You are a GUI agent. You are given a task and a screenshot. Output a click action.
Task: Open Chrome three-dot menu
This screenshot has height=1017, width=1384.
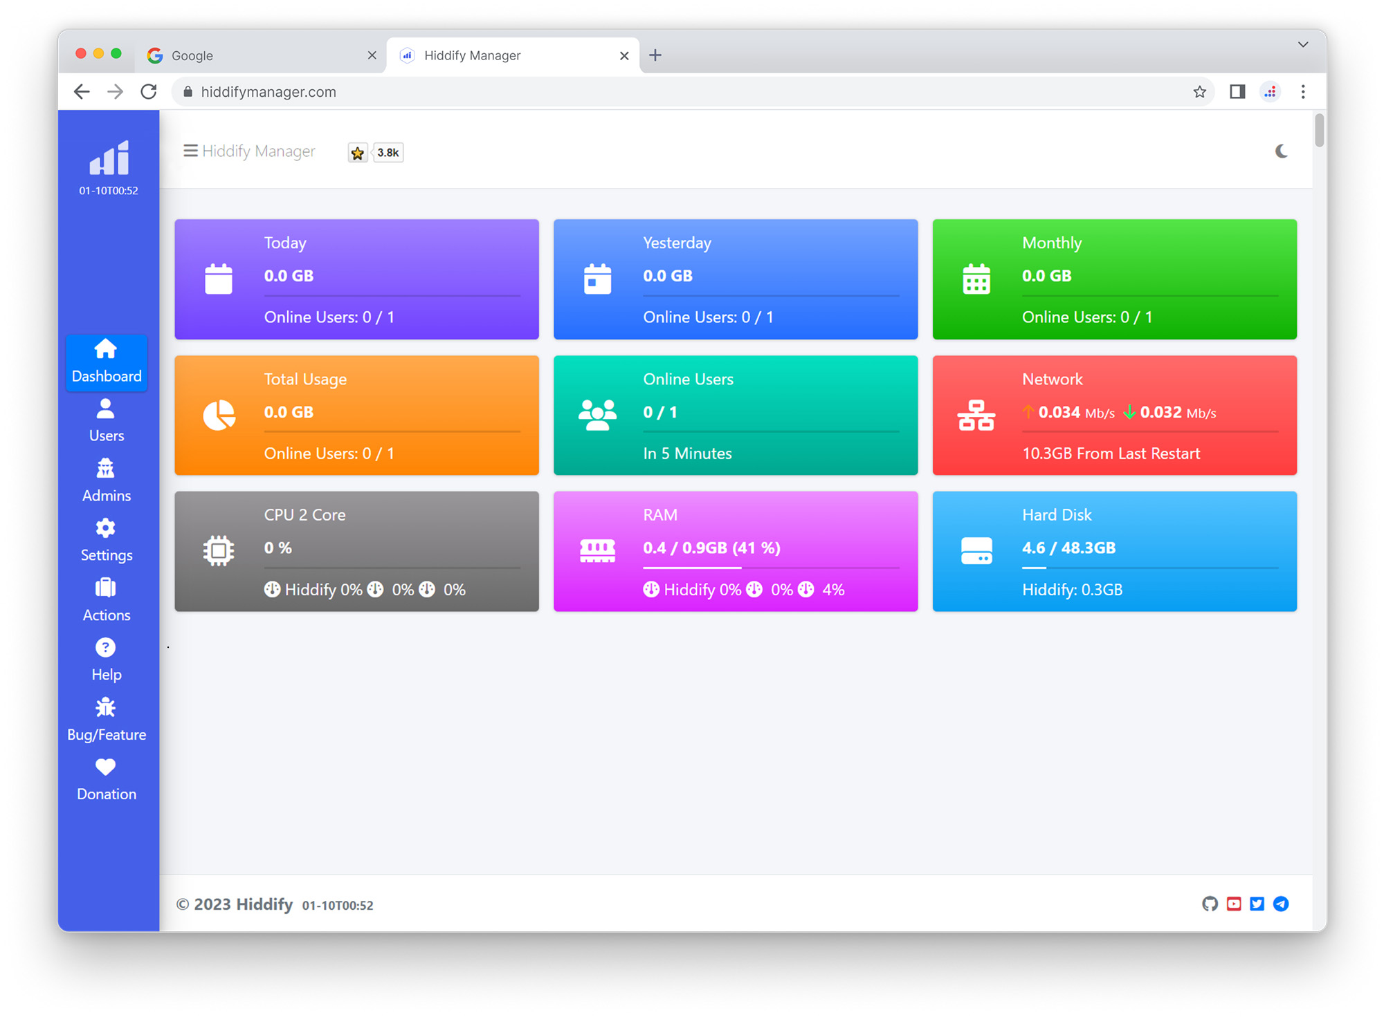point(1303,91)
